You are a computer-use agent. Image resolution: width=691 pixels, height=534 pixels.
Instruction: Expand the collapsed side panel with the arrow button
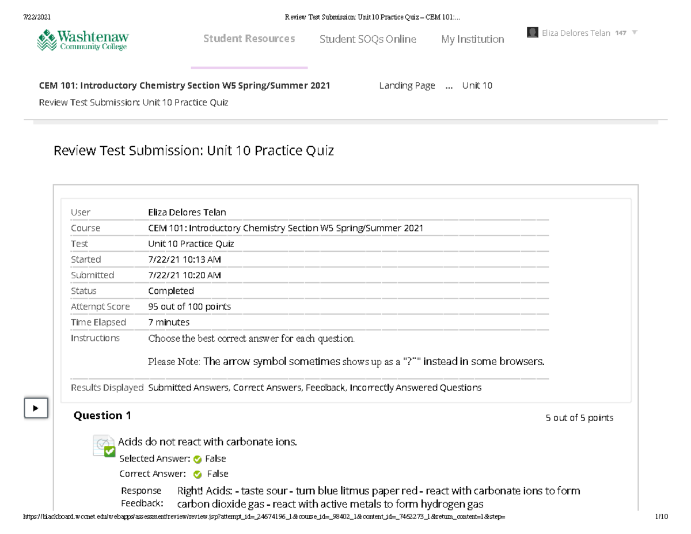coord(36,408)
